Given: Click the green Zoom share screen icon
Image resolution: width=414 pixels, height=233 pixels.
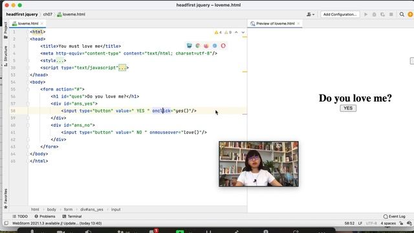Looking at the screenshot, I should (x=180, y=232).
